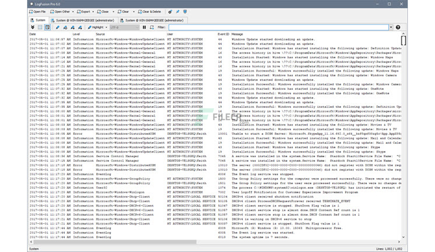The height and width of the screenshot is (252, 435).
Task: Open the UTF-8 encoding combo box
Action: click(124, 27)
